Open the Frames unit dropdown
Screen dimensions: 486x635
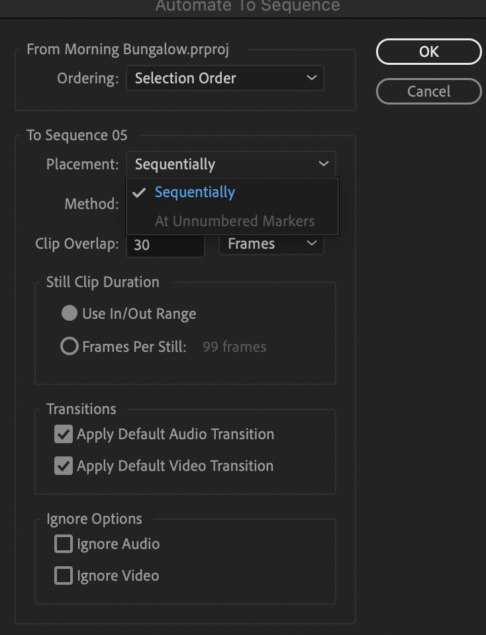click(x=271, y=243)
